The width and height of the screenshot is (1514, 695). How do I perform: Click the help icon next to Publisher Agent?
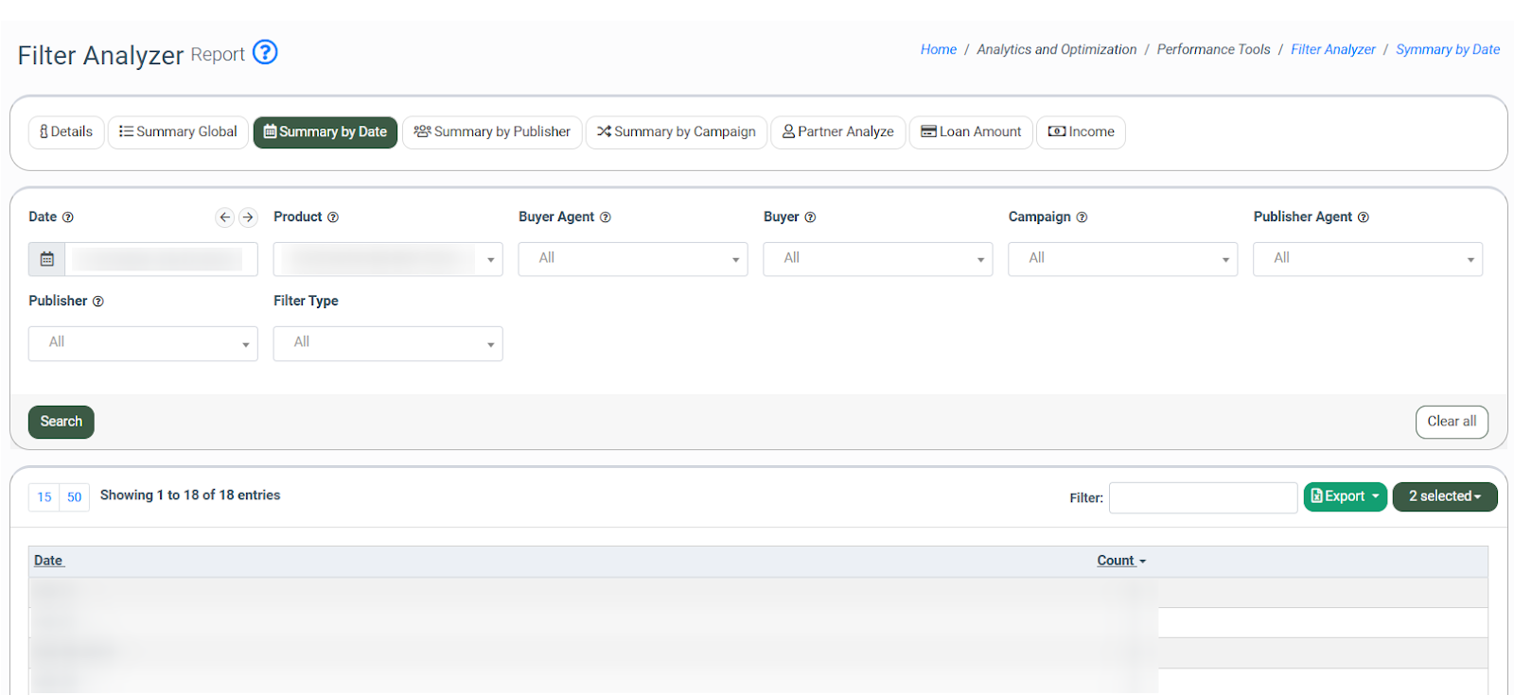pos(1364,217)
